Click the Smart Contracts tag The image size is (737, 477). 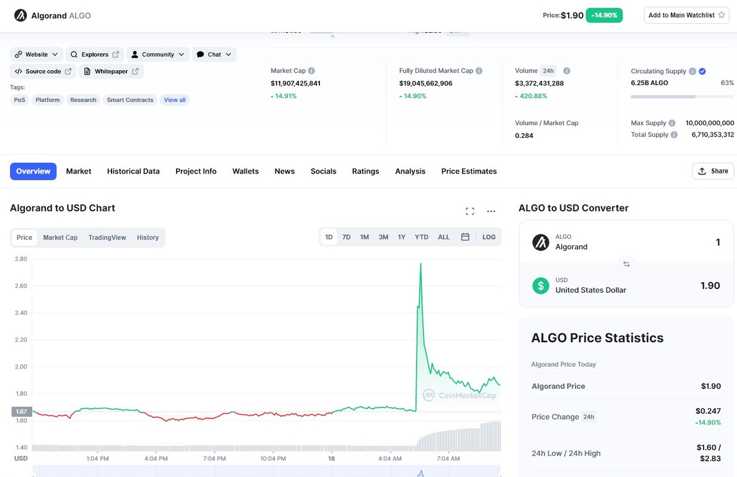pyautogui.click(x=130, y=100)
